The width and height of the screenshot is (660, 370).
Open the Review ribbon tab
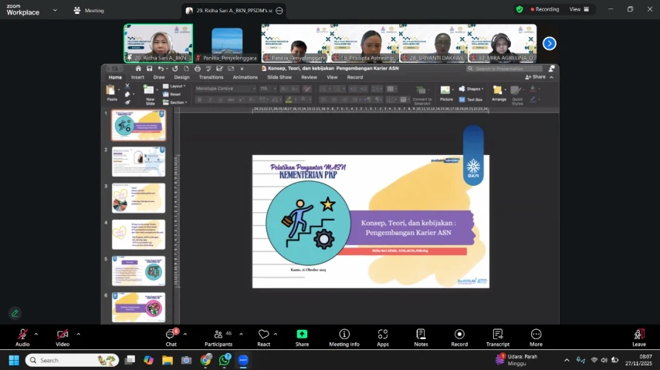click(x=309, y=77)
